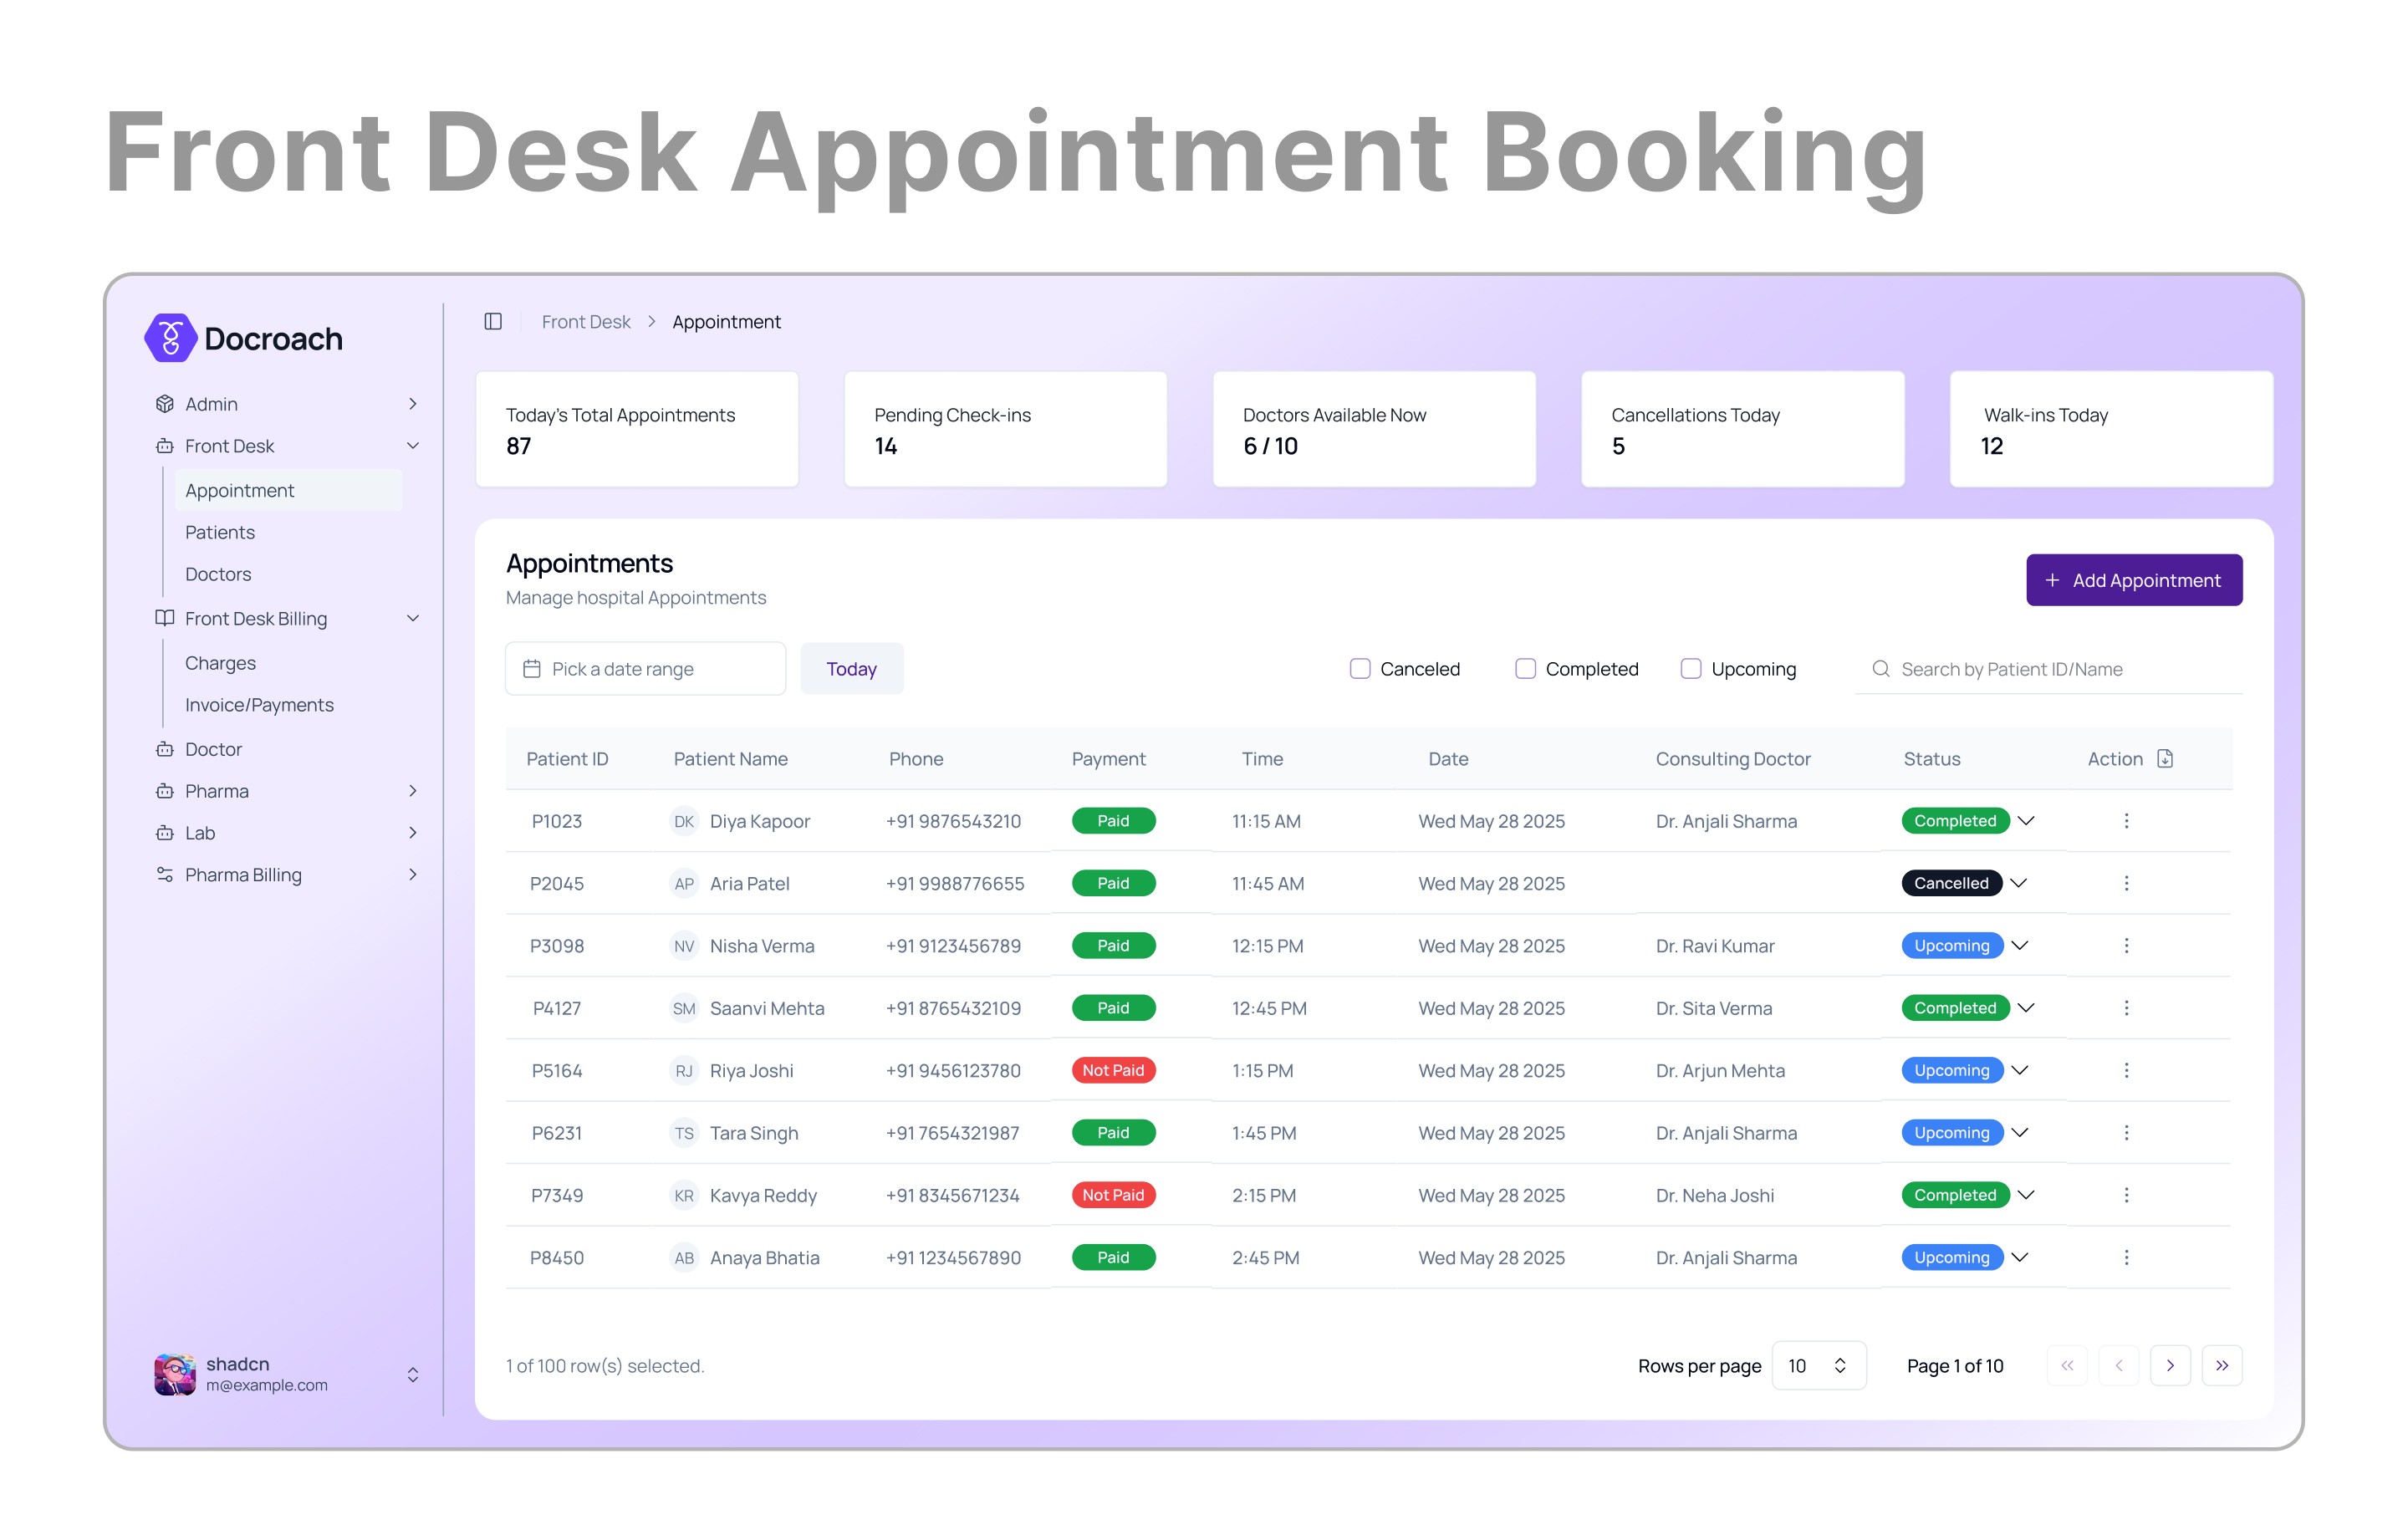The width and height of the screenshot is (2408, 1520).
Task: Expand the Admin sidebar section
Action: click(285, 404)
